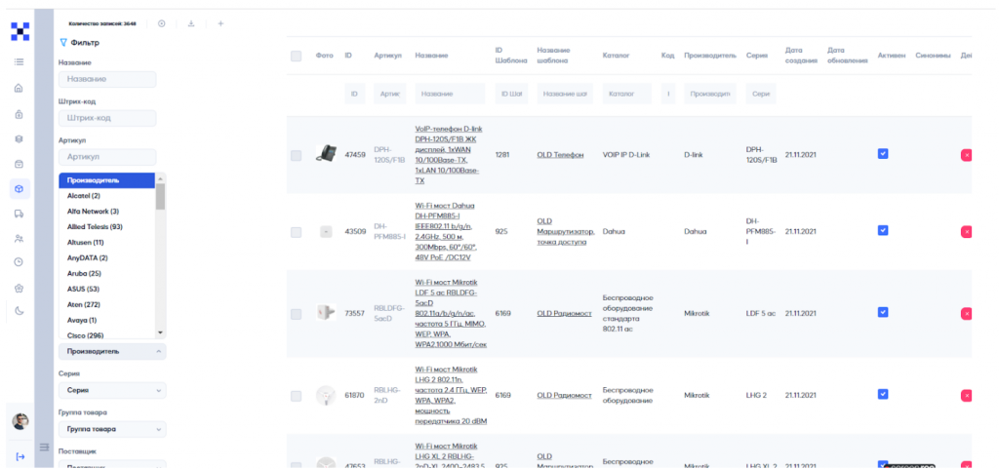Screen dimensions: 999x469
Task: Select ASUS (53) in manufacturer list
Action: 107,289
